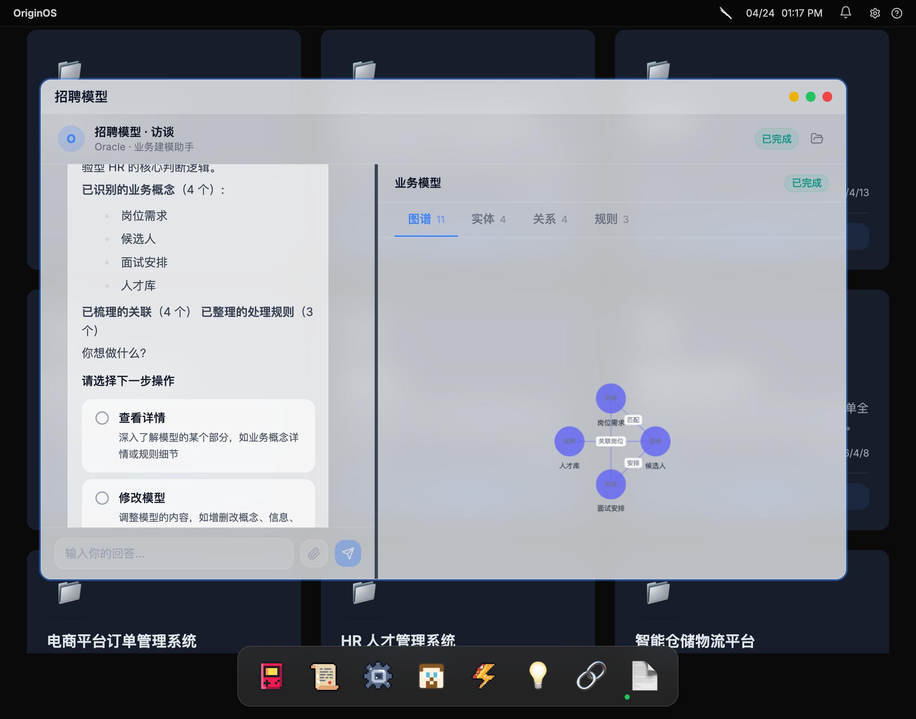
Task: Switch to the 规则 tab
Action: pyautogui.click(x=612, y=219)
